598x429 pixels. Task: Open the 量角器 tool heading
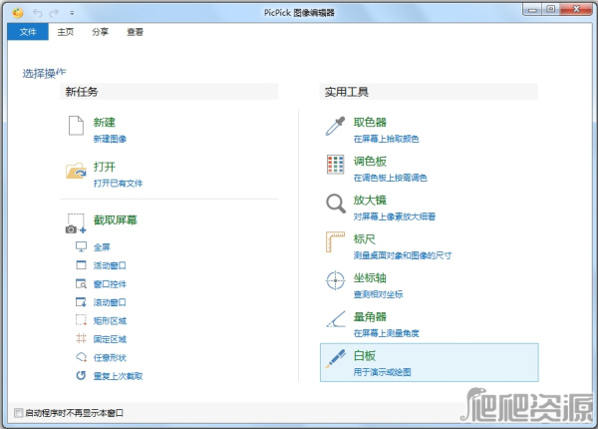click(370, 317)
